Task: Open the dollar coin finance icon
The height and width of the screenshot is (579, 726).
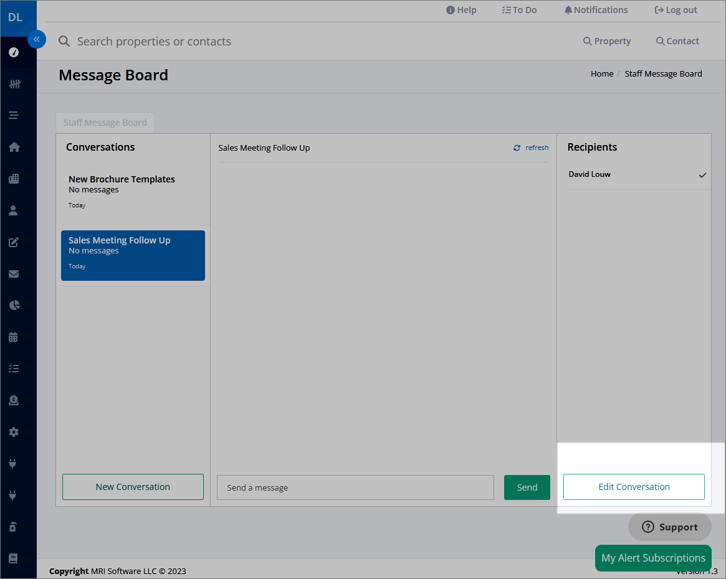Action: pos(14,400)
